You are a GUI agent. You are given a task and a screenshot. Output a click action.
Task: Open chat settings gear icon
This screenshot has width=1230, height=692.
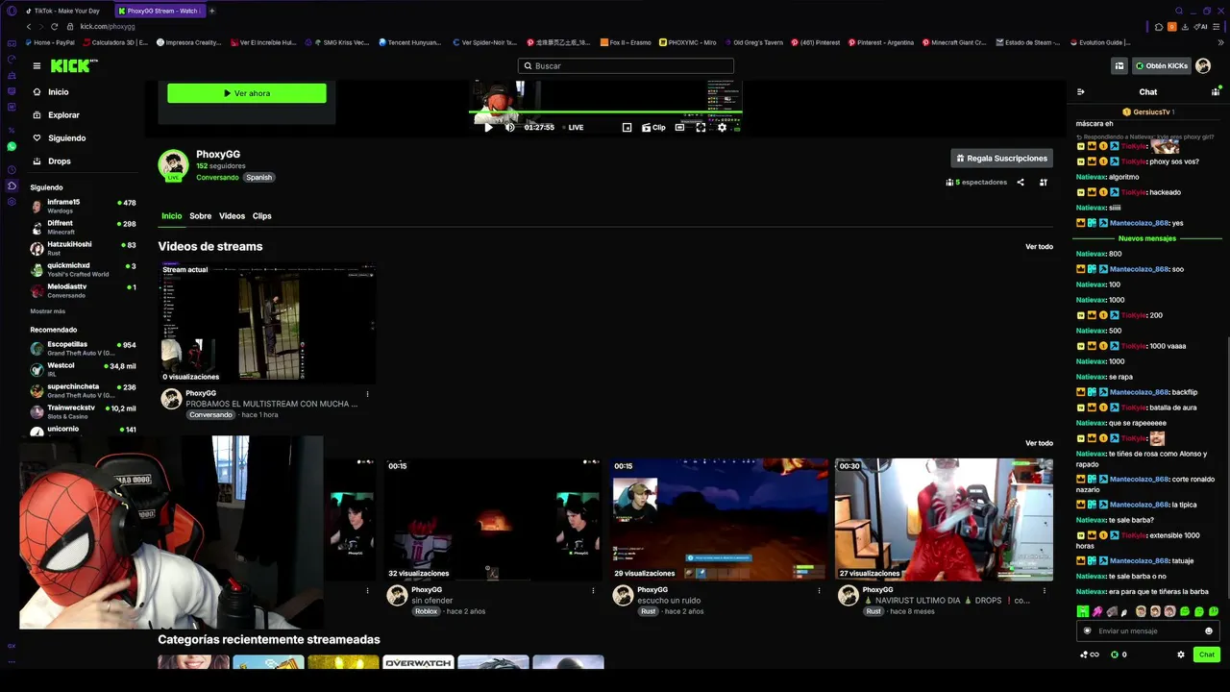pyautogui.click(x=1181, y=655)
